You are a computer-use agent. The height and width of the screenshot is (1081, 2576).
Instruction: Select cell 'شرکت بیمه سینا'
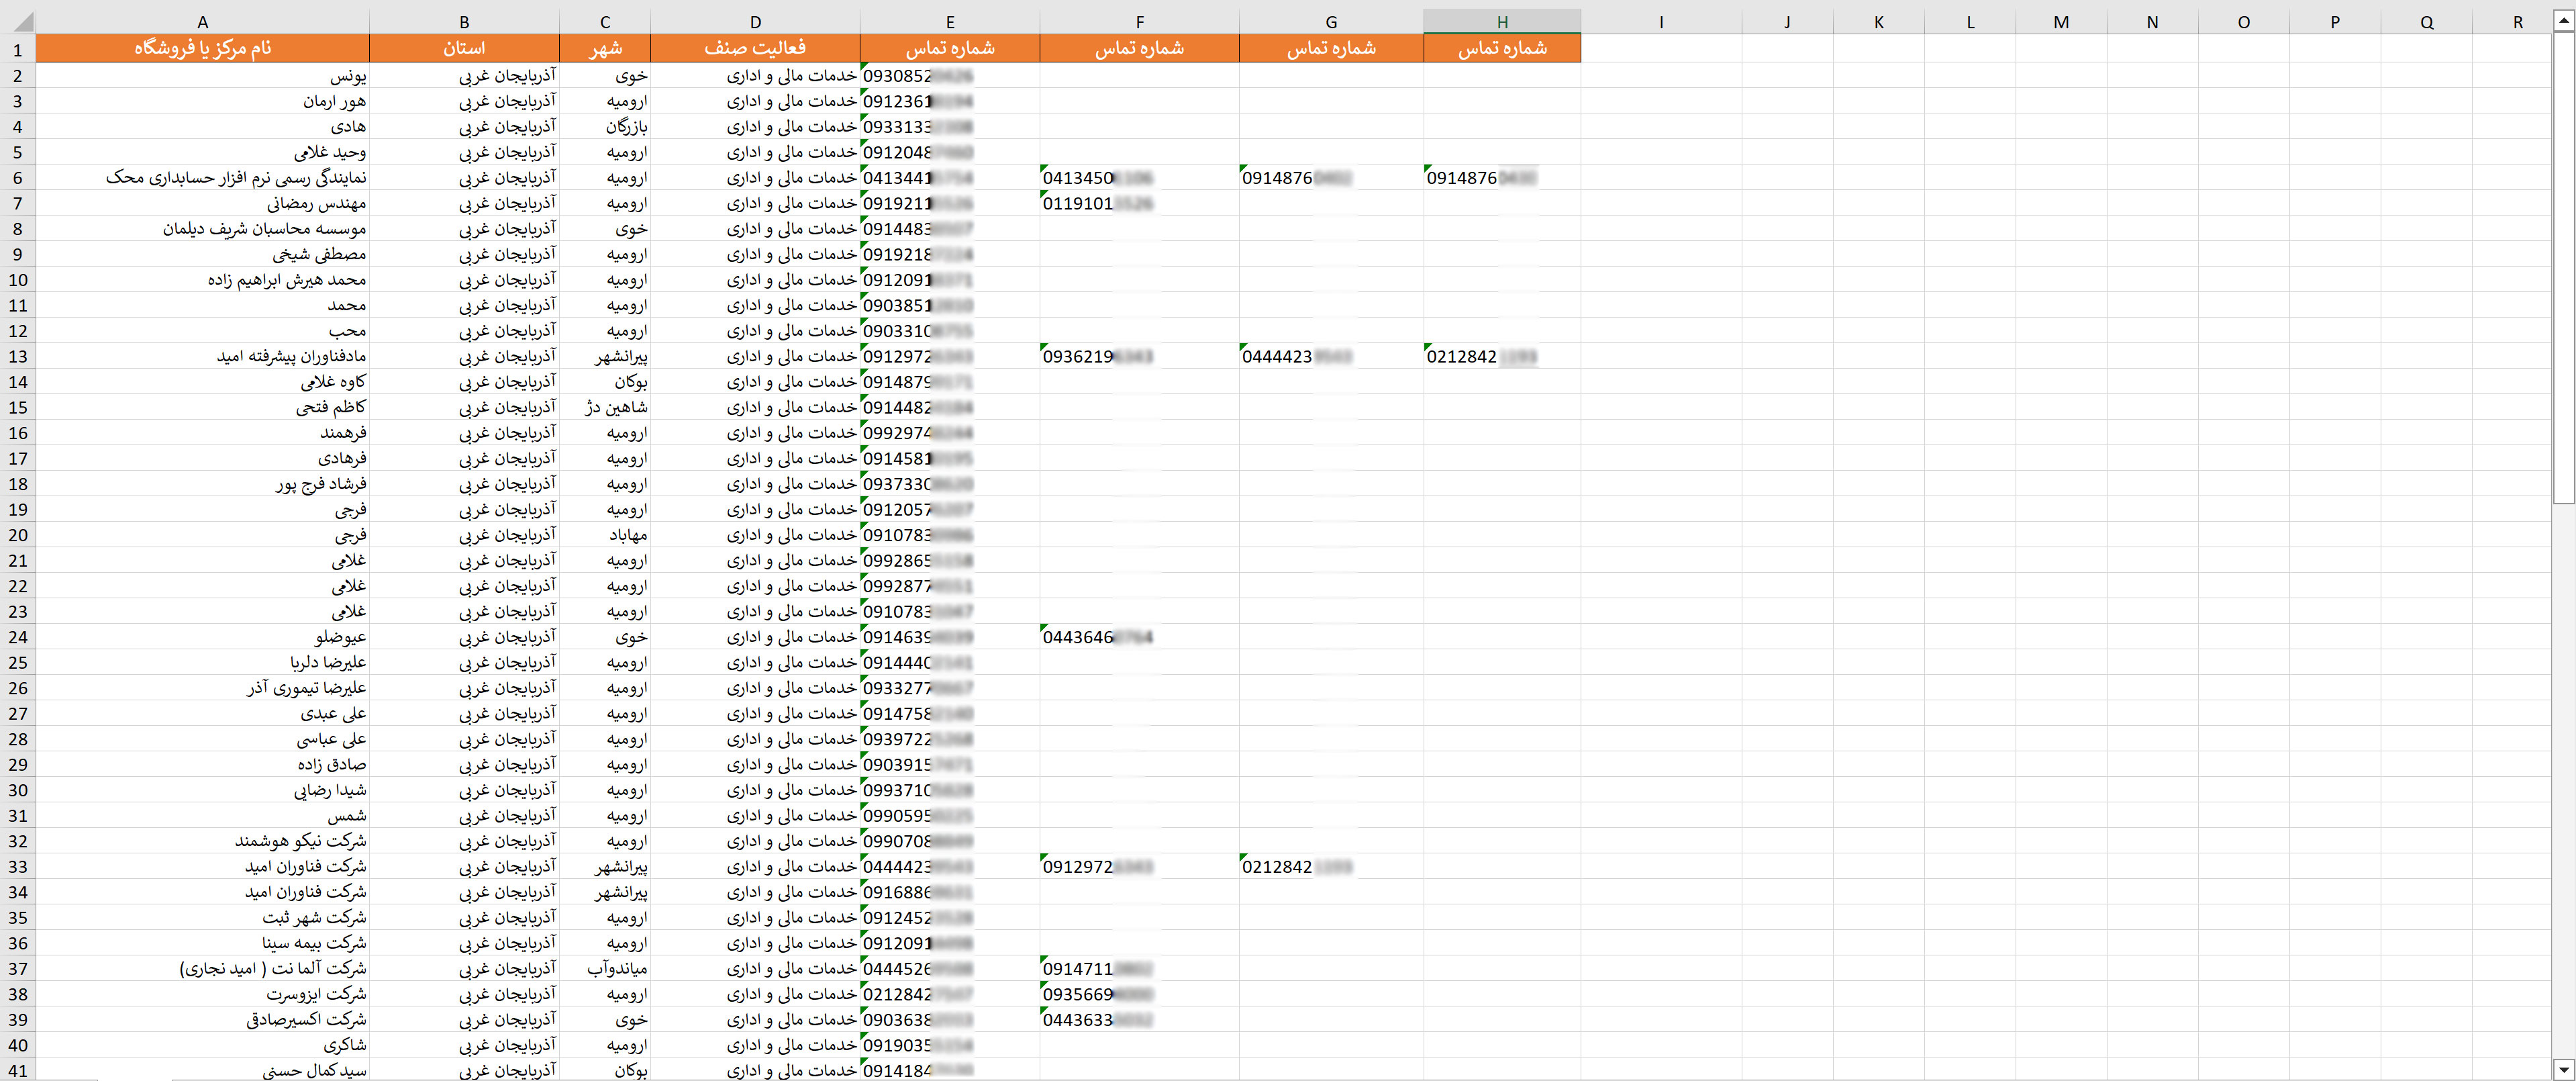point(203,943)
